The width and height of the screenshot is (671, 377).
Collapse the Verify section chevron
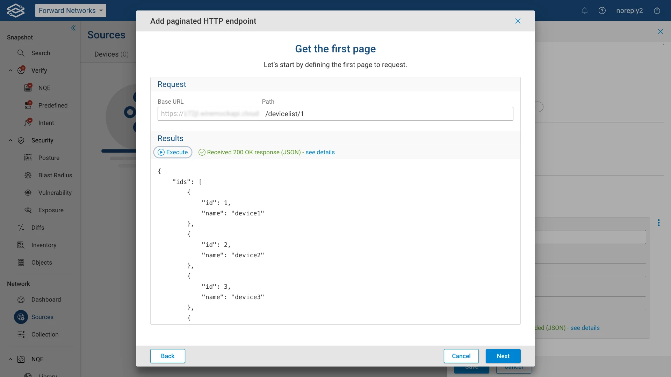10,71
